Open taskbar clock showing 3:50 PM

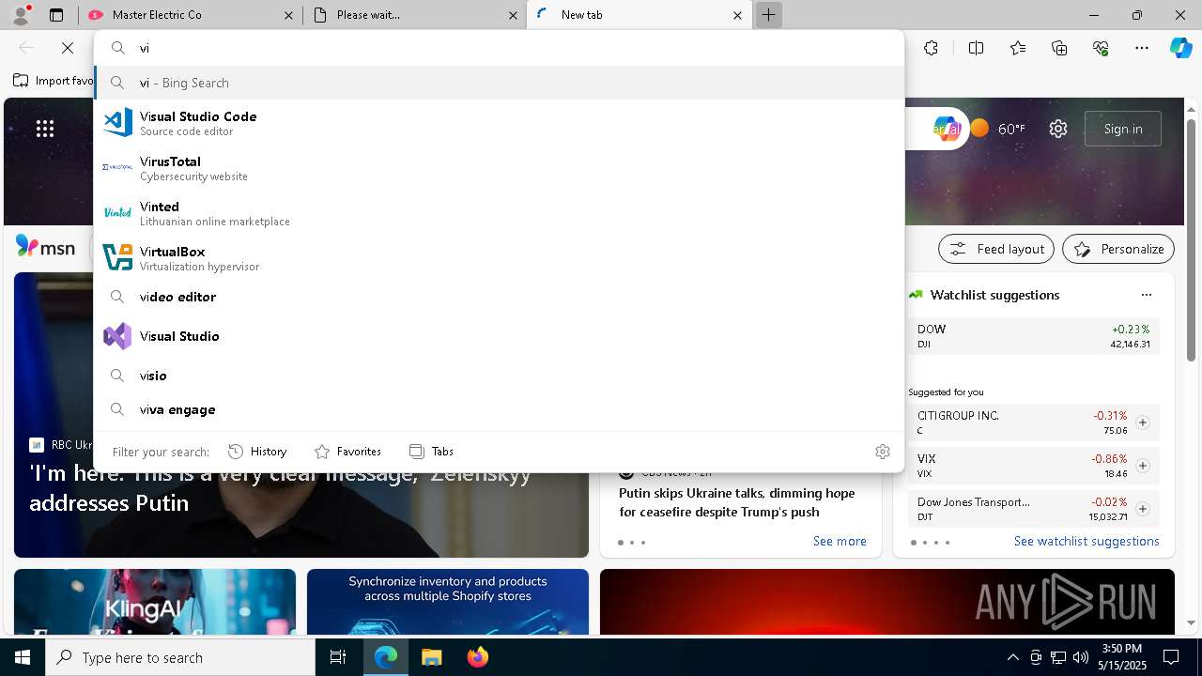coord(1121,657)
